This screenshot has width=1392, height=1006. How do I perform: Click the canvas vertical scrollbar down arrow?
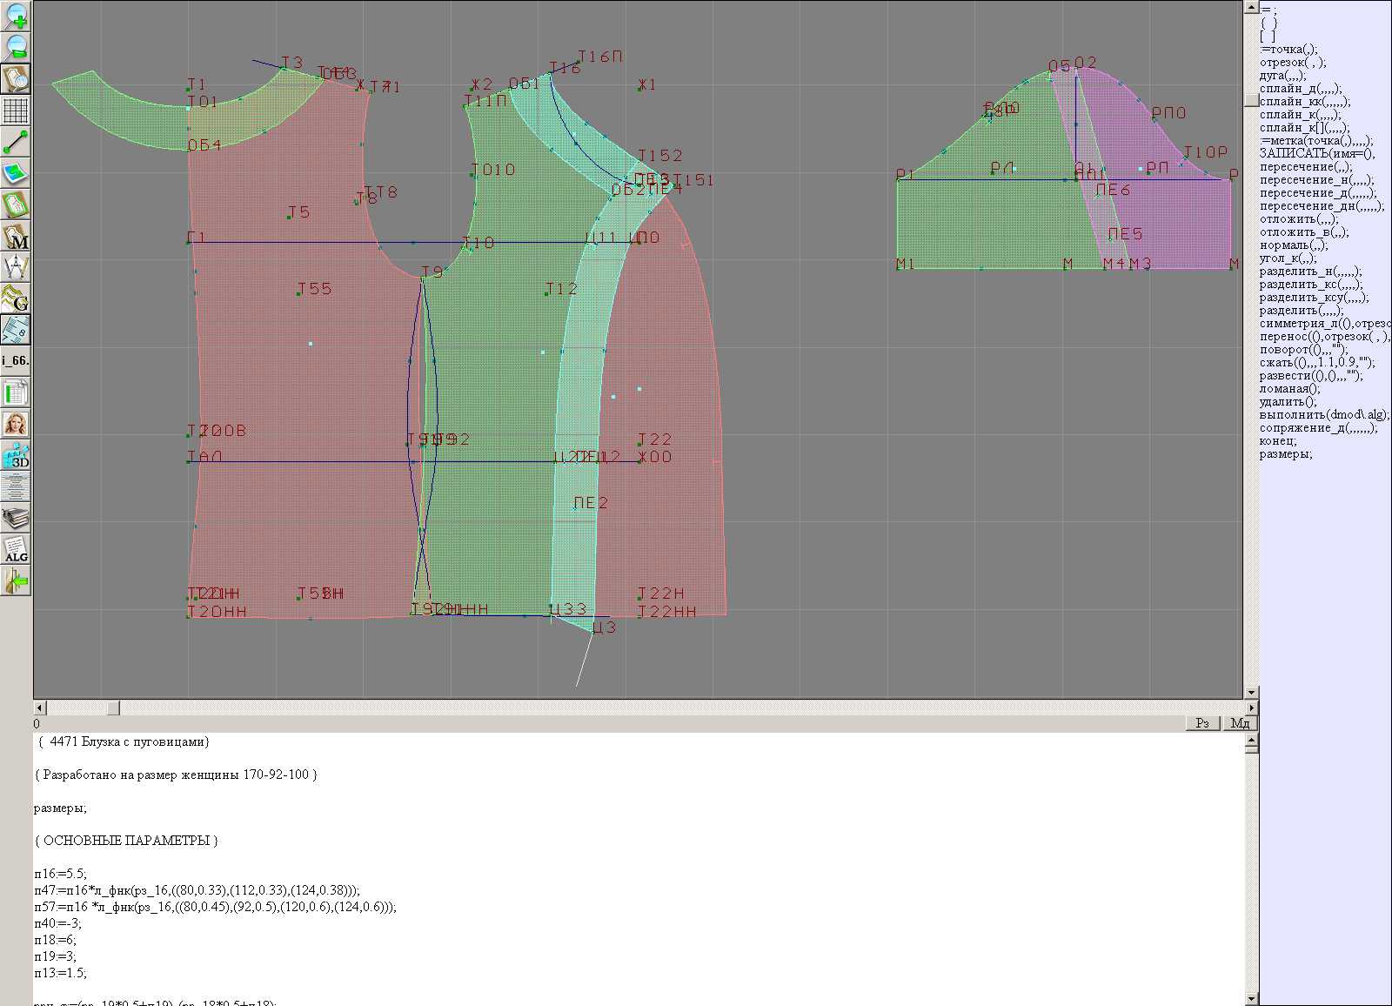(x=1251, y=693)
